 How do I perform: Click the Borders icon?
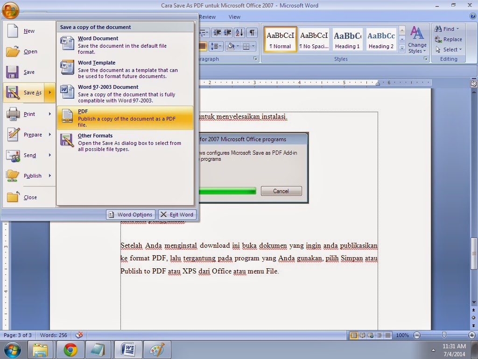point(246,46)
